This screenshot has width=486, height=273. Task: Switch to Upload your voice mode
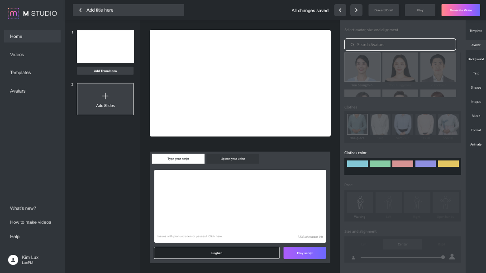[x=233, y=159]
